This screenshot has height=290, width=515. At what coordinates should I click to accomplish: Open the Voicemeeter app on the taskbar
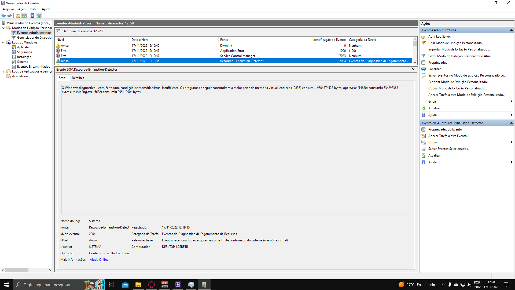pyautogui.click(x=165, y=285)
